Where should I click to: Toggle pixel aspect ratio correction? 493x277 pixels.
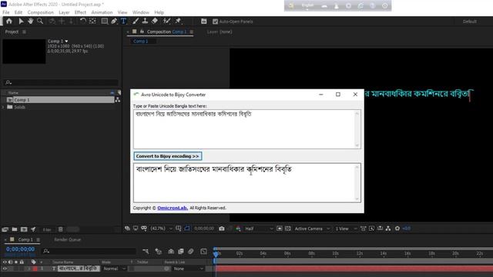pyautogui.click(x=363, y=229)
